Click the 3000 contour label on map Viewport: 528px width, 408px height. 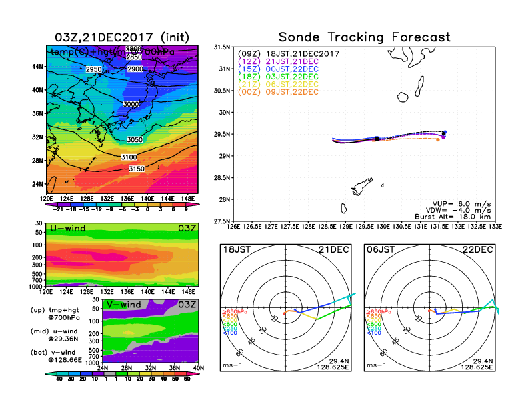click(x=131, y=105)
